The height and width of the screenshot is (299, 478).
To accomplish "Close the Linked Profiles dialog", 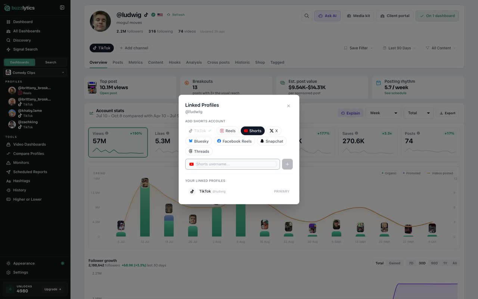I will click(x=288, y=106).
